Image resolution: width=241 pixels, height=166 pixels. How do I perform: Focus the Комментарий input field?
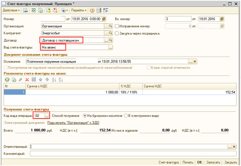133,154
